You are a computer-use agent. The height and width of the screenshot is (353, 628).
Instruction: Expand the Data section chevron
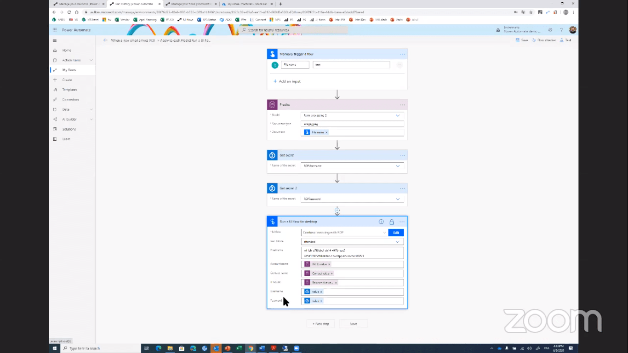(91, 109)
